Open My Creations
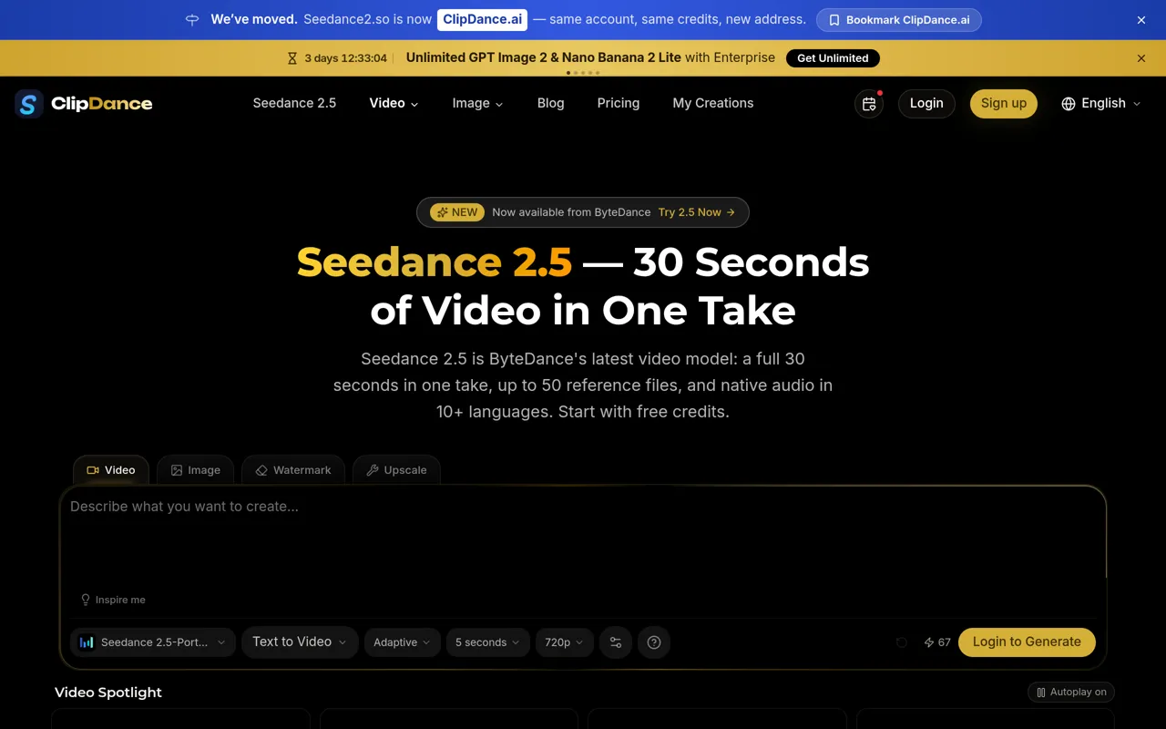Screen dimensions: 1166x729 point(713,104)
